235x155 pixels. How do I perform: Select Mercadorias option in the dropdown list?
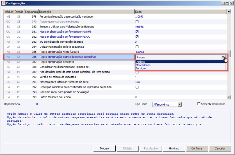pyautogui.click(x=180, y=65)
